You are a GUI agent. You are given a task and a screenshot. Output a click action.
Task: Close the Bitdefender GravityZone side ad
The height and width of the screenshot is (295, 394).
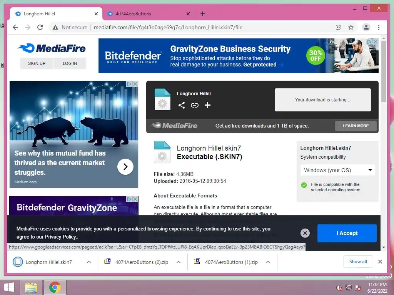[x=135, y=199]
